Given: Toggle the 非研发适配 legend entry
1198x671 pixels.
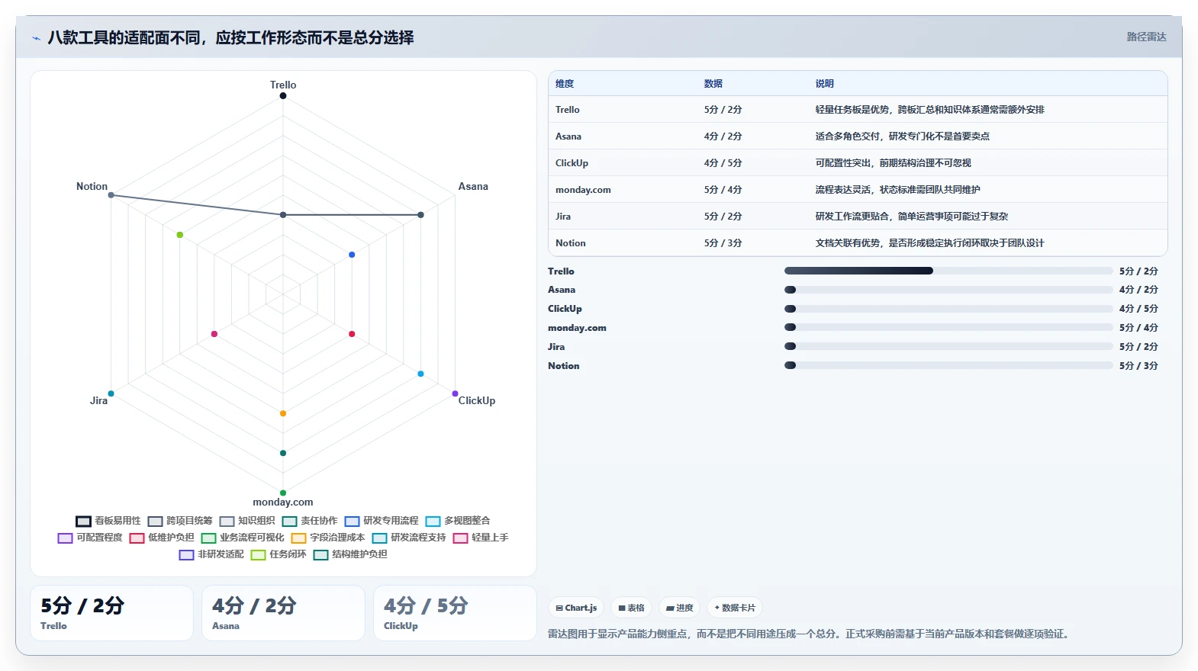Looking at the screenshot, I should point(211,554).
